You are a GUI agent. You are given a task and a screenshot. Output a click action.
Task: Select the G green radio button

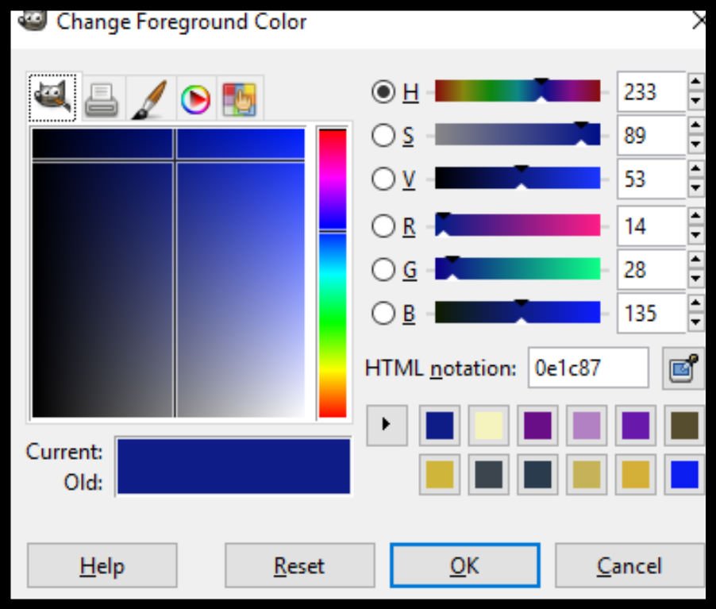coord(383,269)
